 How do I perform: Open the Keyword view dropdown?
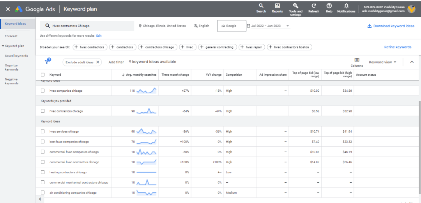pyautogui.click(x=383, y=62)
